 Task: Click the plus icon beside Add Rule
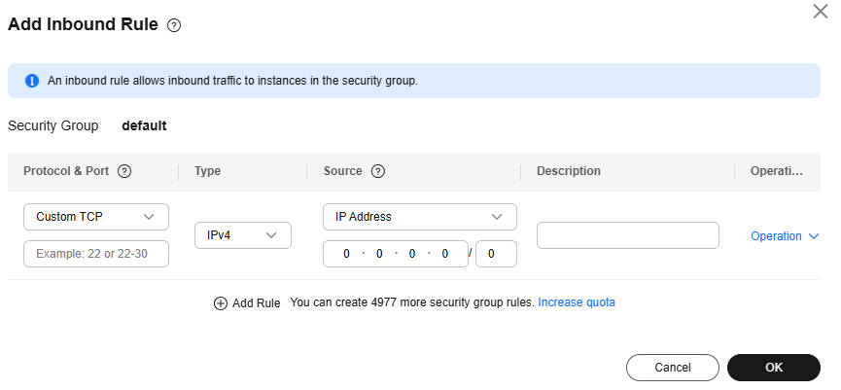point(221,303)
